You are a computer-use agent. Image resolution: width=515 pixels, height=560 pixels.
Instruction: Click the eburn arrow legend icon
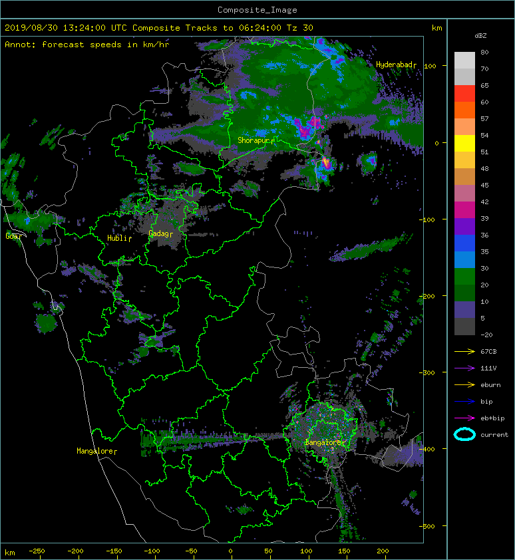tap(464, 385)
